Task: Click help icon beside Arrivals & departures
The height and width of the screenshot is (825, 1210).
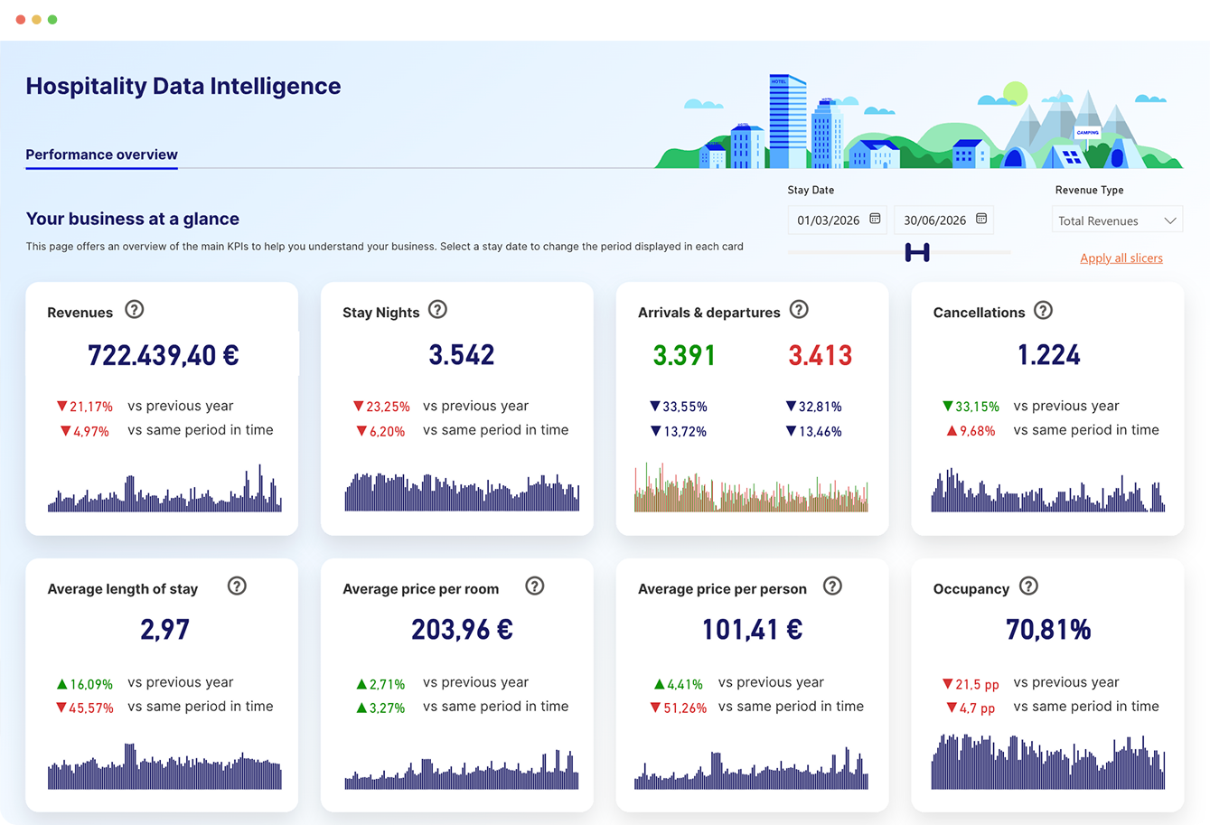Action: pos(799,310)
